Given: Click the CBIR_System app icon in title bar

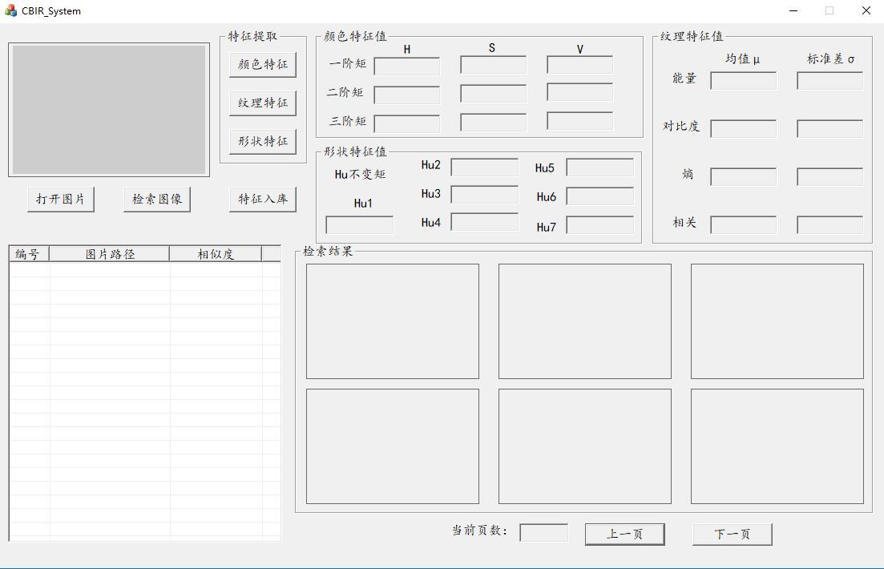Looking at the screenshot, I should coord(10,11).
